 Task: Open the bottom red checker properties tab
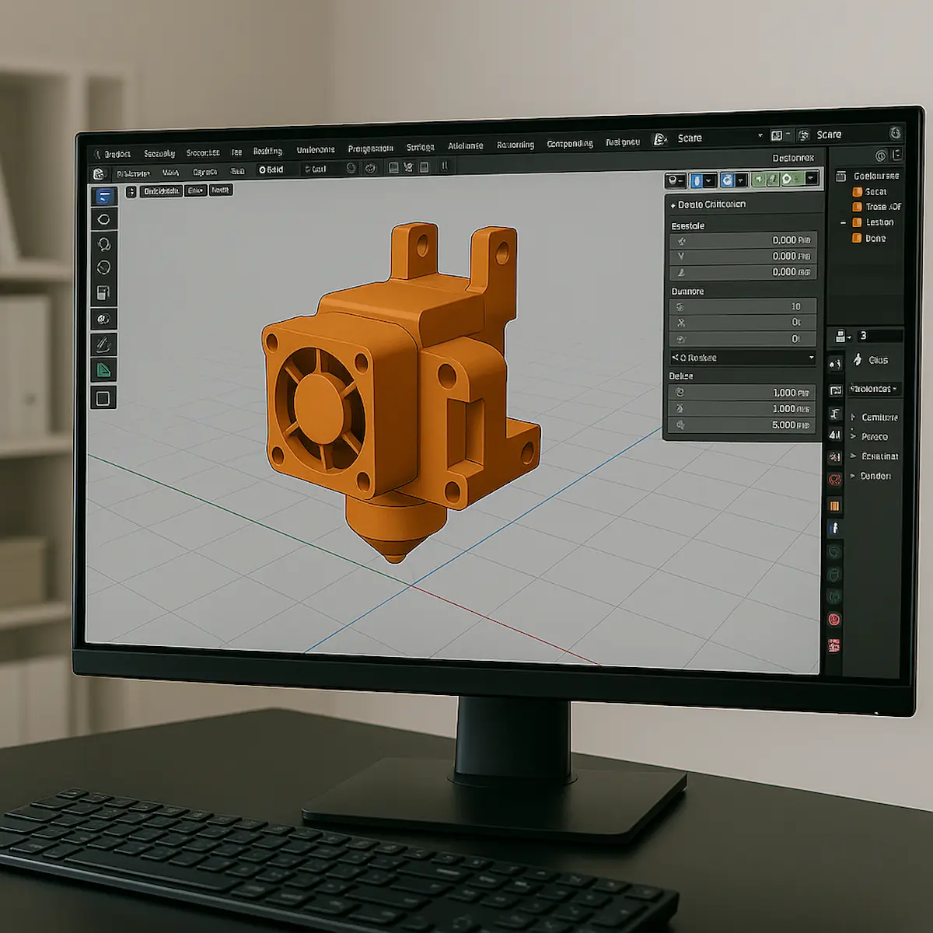834,645
